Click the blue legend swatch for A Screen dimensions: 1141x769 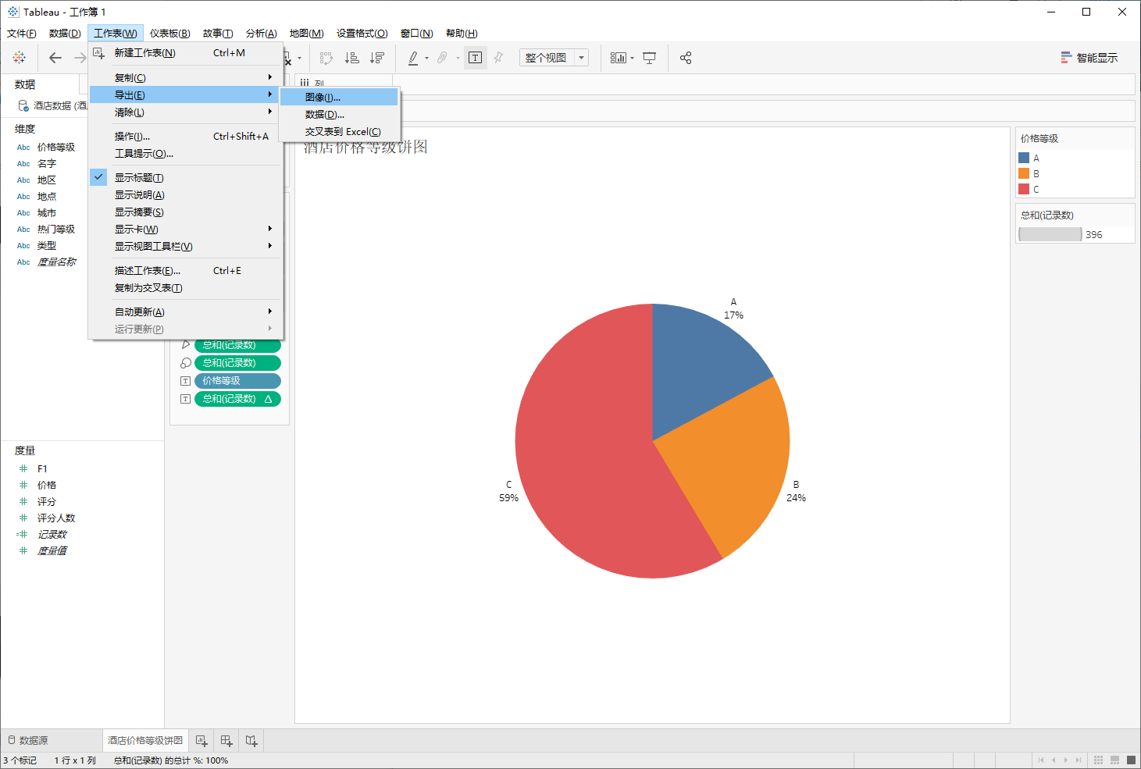click(x=1024, y=158)
